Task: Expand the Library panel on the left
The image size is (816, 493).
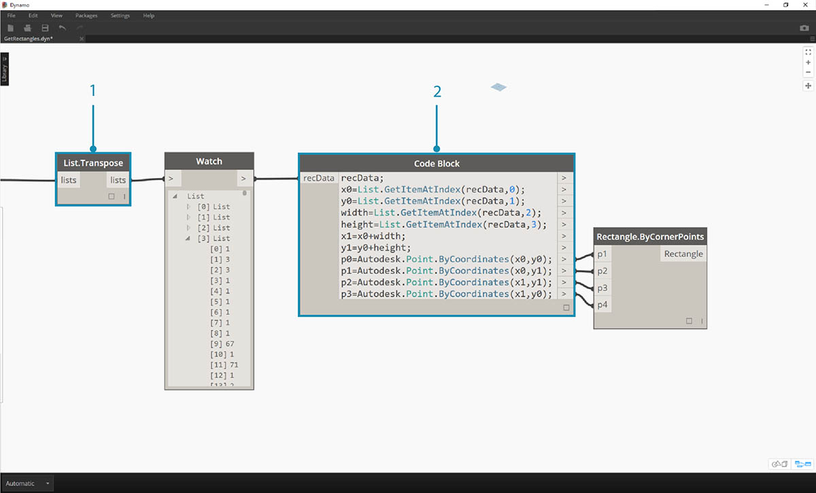Action: pyautogui.click(x=5, y=70)
